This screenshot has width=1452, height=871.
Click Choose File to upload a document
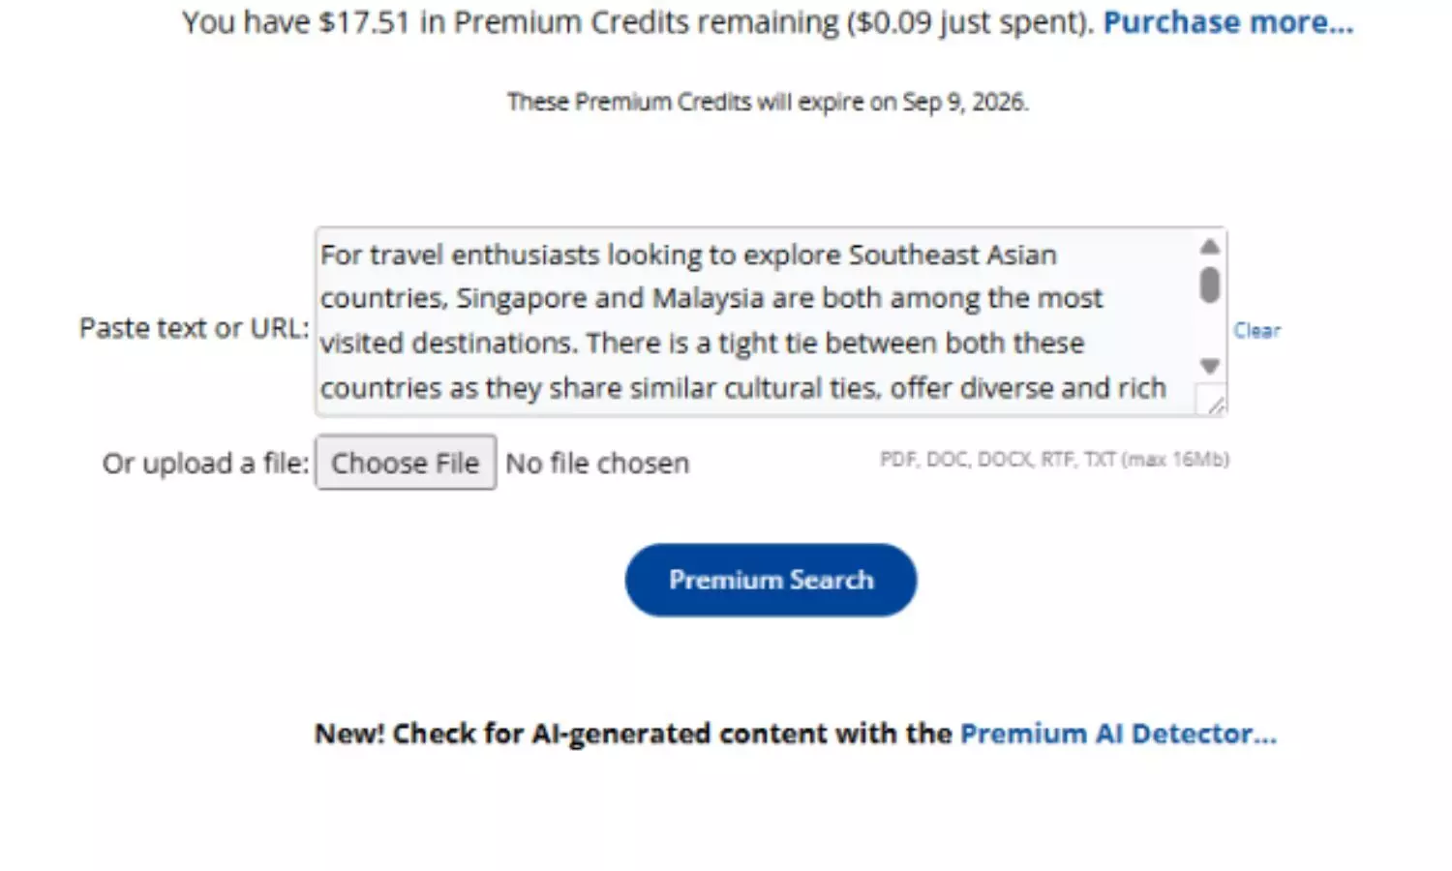406,463
